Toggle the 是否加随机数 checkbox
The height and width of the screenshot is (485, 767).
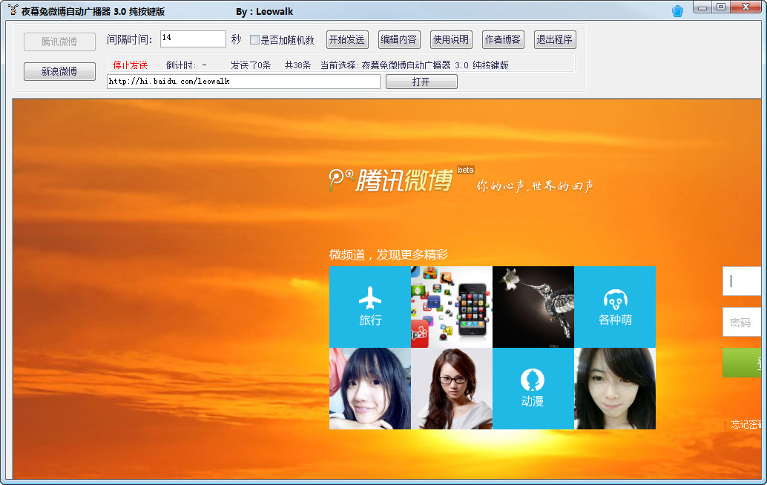point(254,39)
